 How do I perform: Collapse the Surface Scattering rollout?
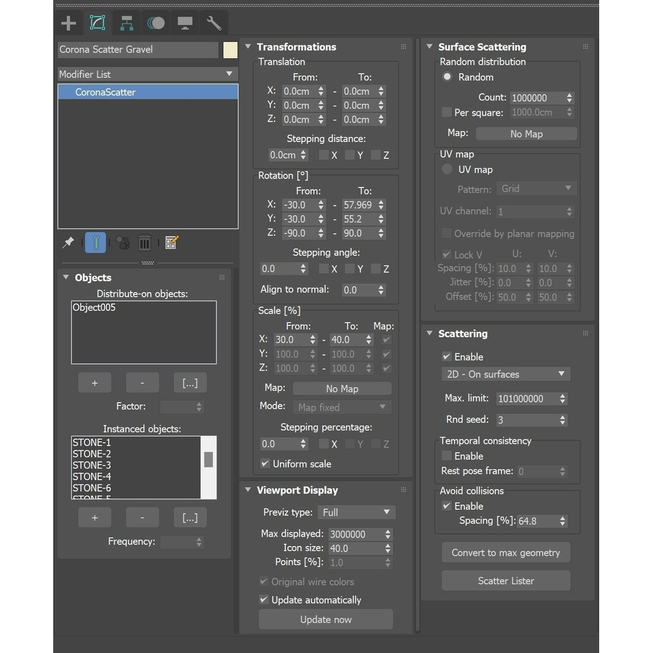coord(429,47)
